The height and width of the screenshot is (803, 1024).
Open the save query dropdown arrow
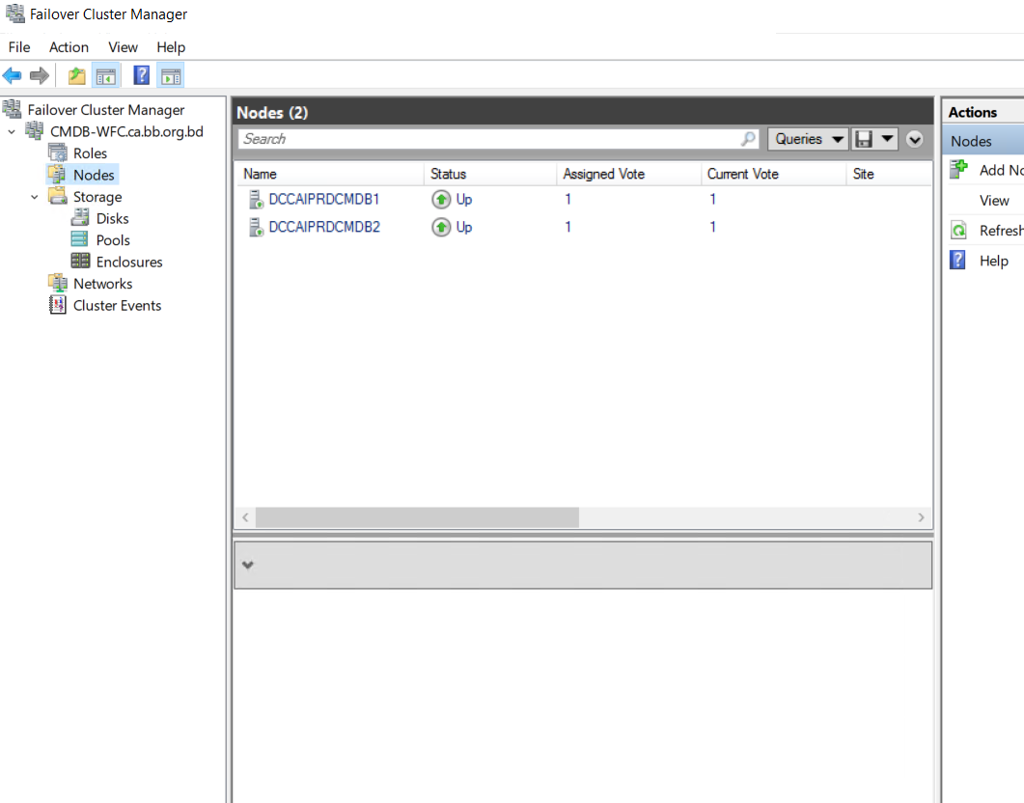pyautogui.click(x=887, y=139)
